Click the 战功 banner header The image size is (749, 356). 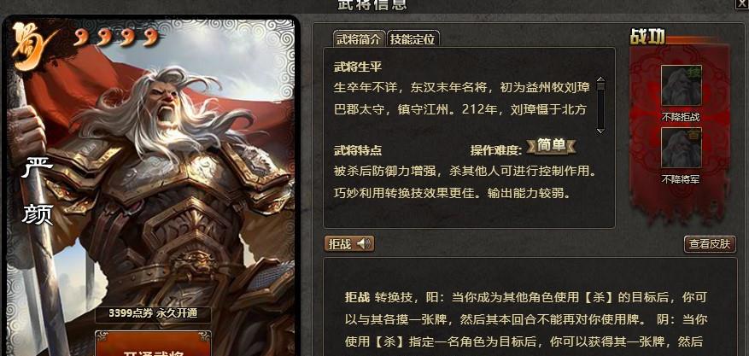(648, 37)
